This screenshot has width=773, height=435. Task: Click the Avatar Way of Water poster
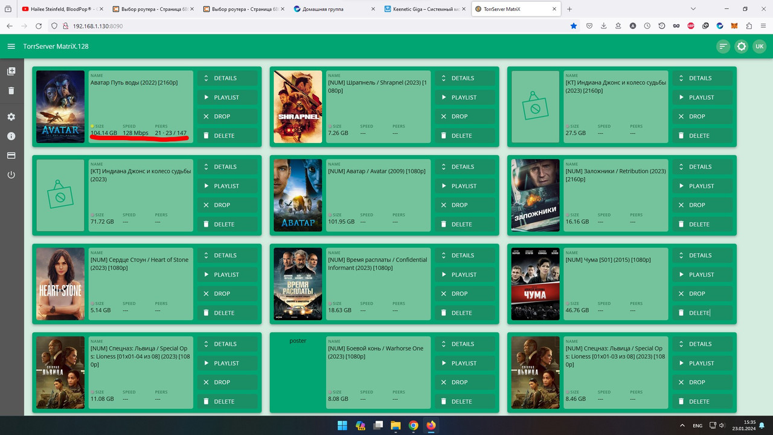[60, 107]
